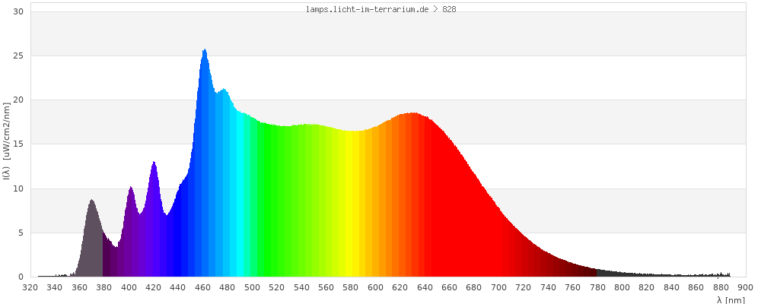Click the 320 label on the wavelength axis
This screenshot has height=304, width=761.
30,287
